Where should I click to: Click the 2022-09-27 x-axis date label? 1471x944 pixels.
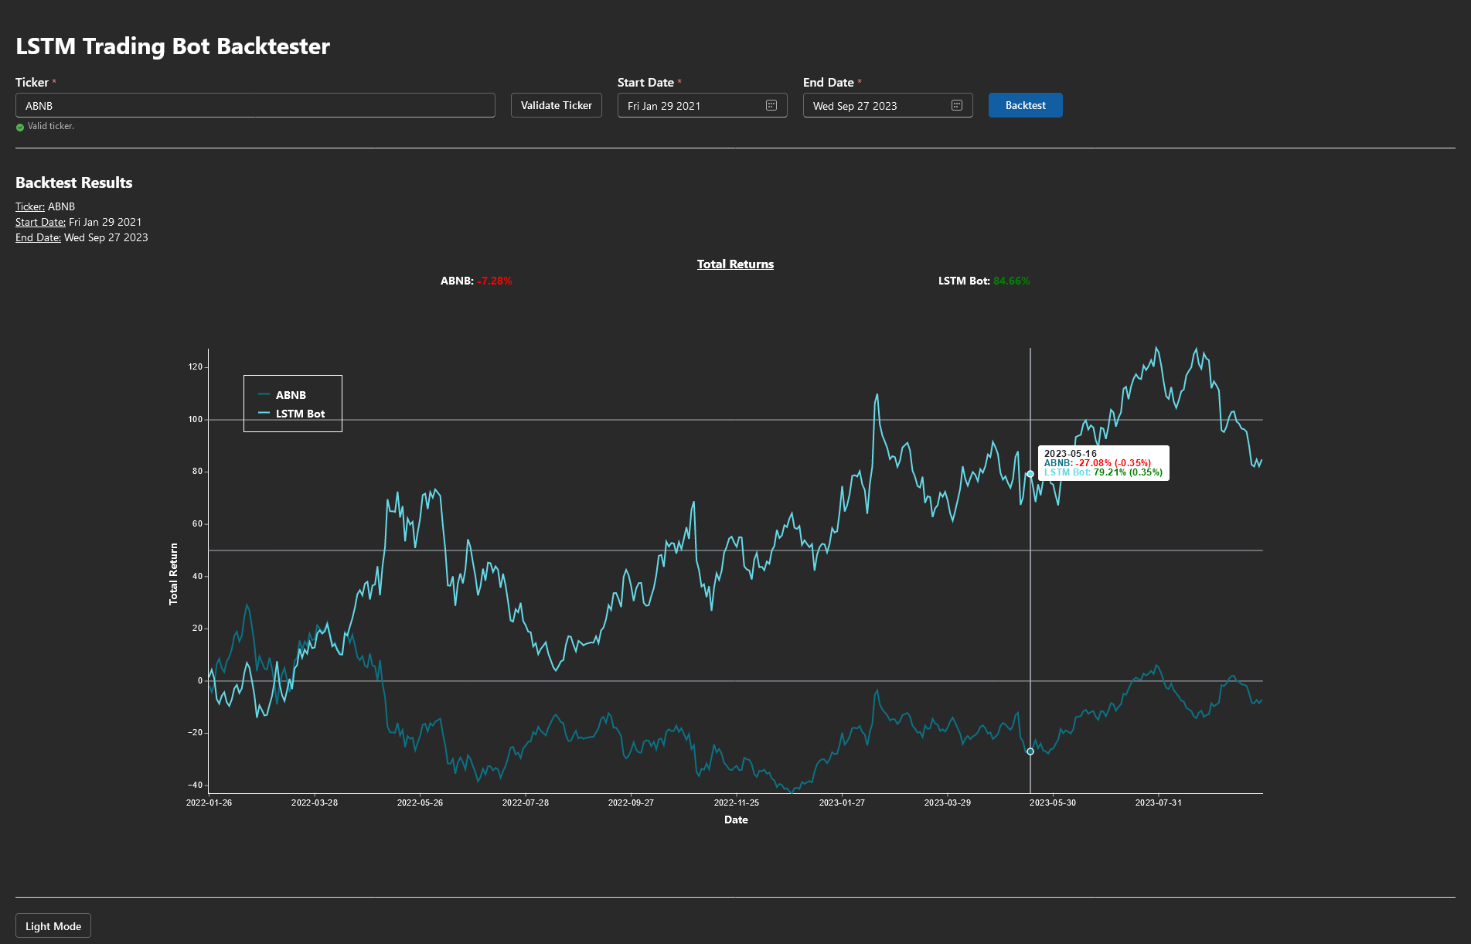tap(631, 803)
